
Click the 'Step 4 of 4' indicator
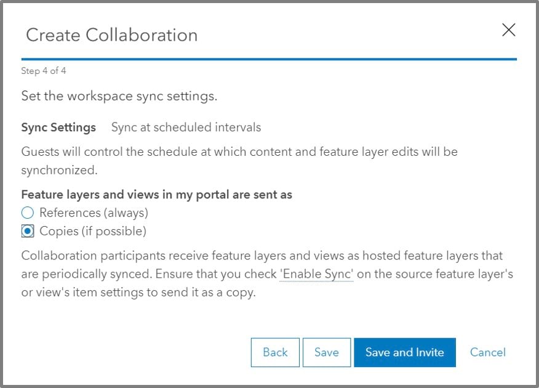(43, 71)
